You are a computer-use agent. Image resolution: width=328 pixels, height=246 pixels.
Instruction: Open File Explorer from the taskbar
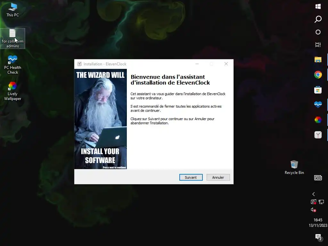pos(318,60)
